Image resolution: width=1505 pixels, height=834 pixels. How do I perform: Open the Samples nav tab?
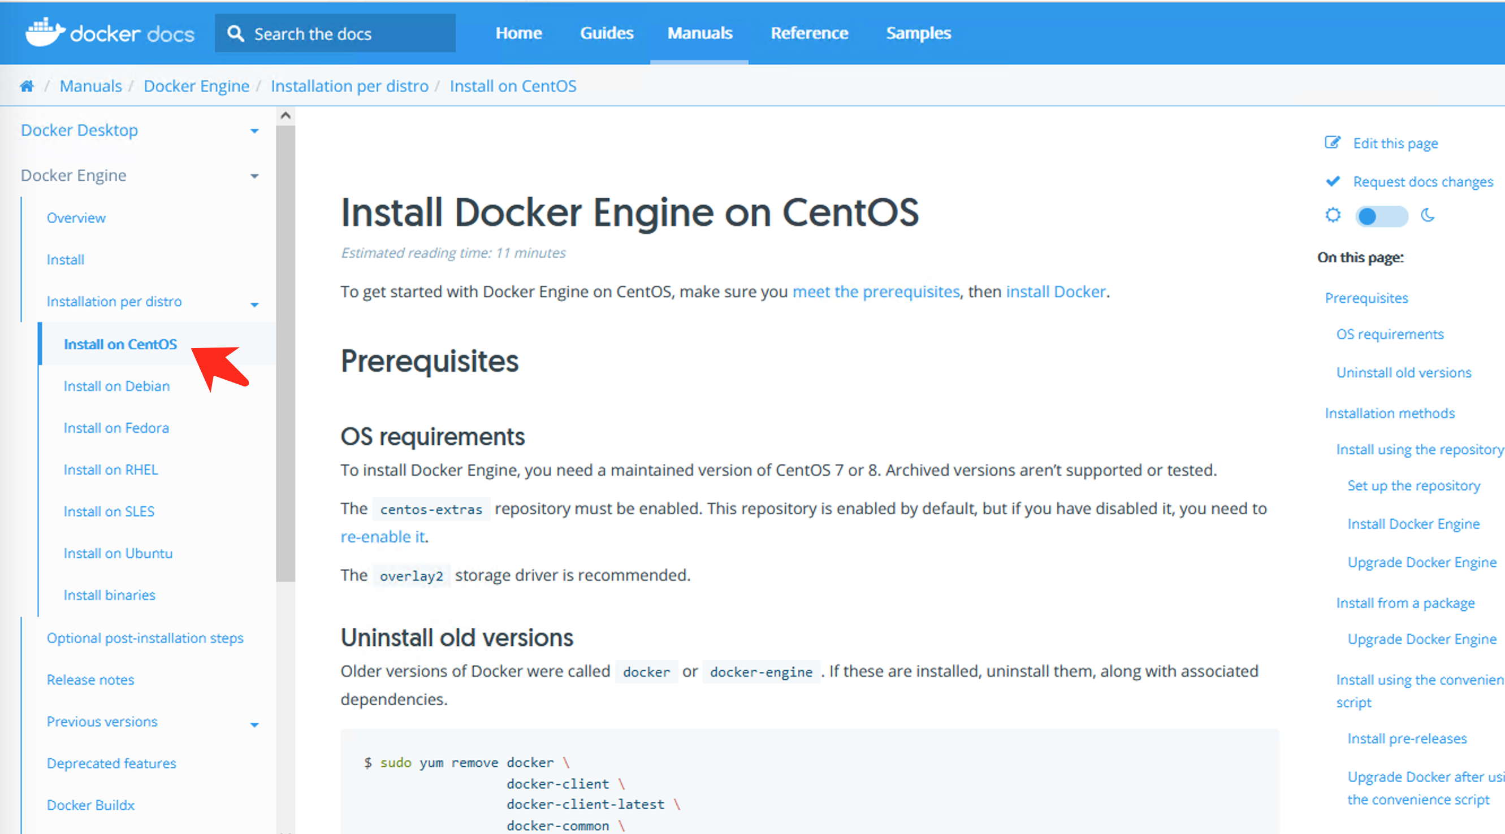[918, 33]
